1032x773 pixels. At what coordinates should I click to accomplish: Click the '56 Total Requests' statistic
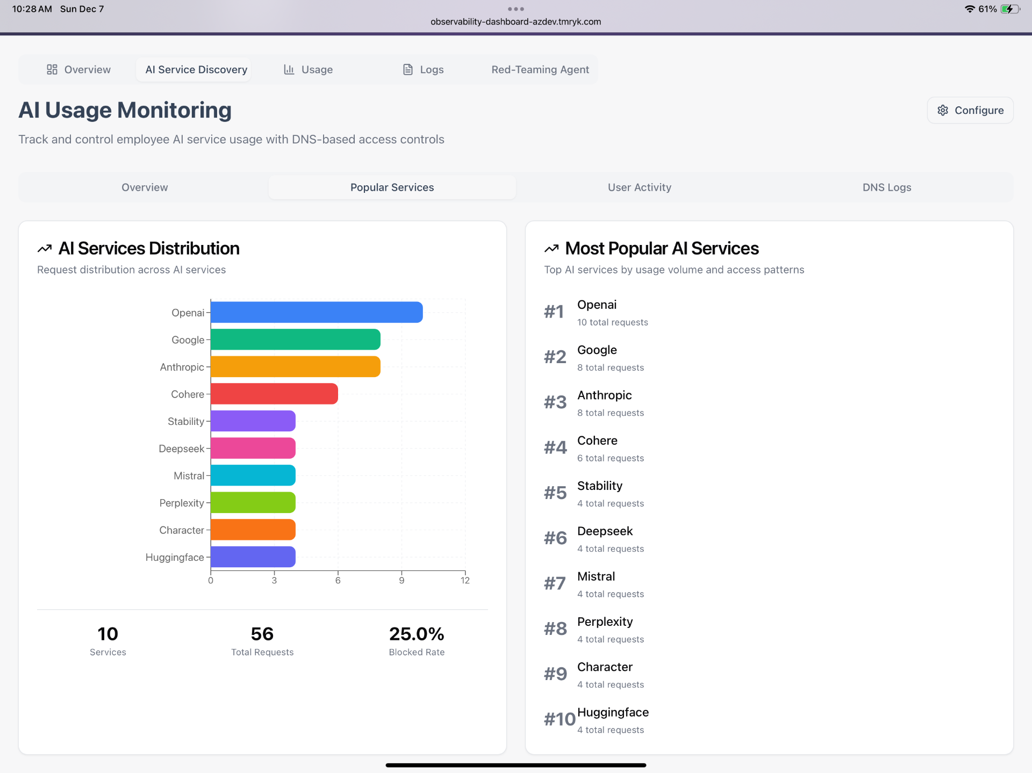[x=262, y=641]
